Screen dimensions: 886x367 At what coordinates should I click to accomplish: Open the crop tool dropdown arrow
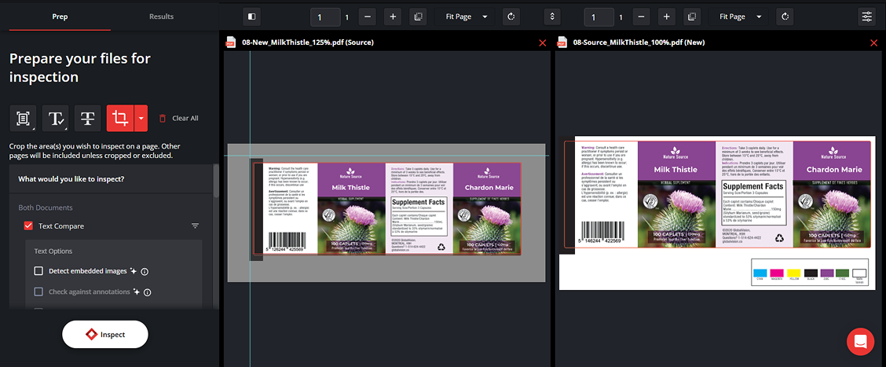pyautogui.click(x=141, y=118)
